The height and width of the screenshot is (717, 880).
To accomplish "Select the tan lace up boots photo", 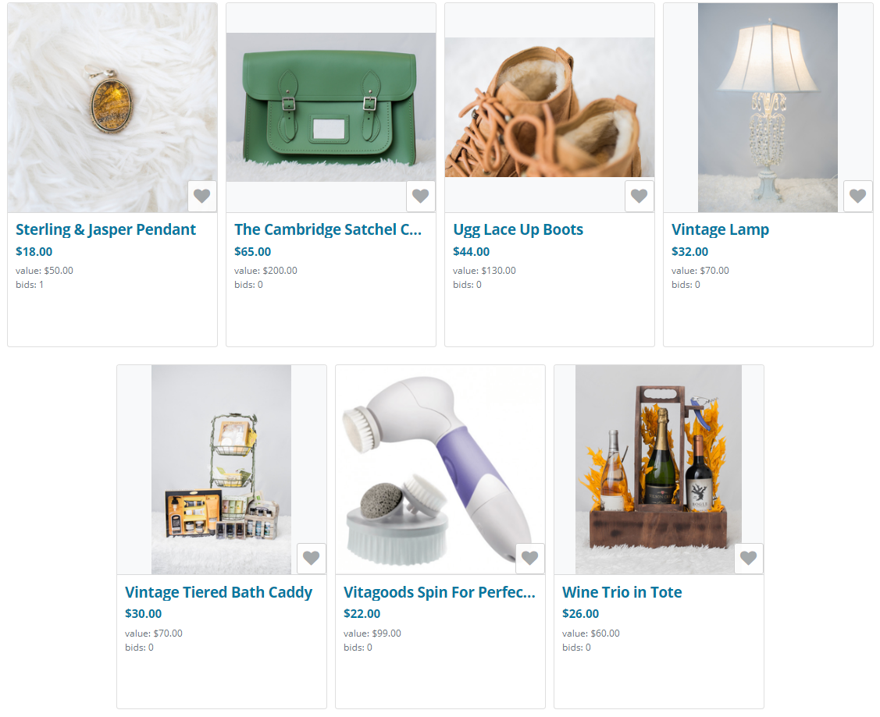I will pyautogui.click(x=550, y=107).
